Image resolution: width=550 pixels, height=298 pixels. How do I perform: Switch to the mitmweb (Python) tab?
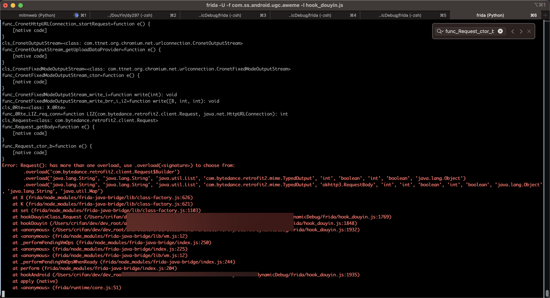pyautogui.click(x=37, y=16)
